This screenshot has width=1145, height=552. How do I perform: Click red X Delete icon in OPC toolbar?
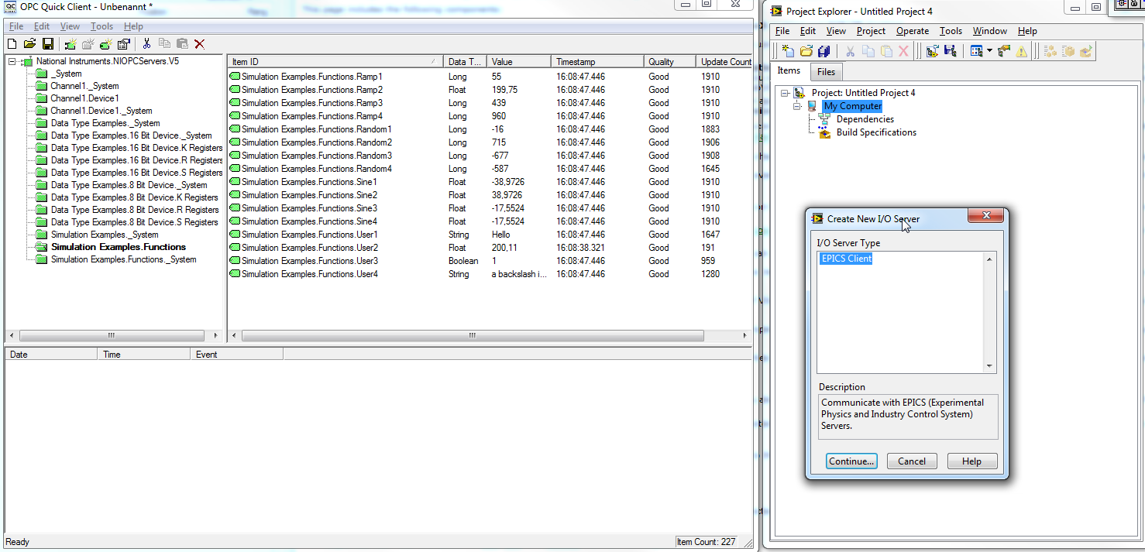pos(199,44)
